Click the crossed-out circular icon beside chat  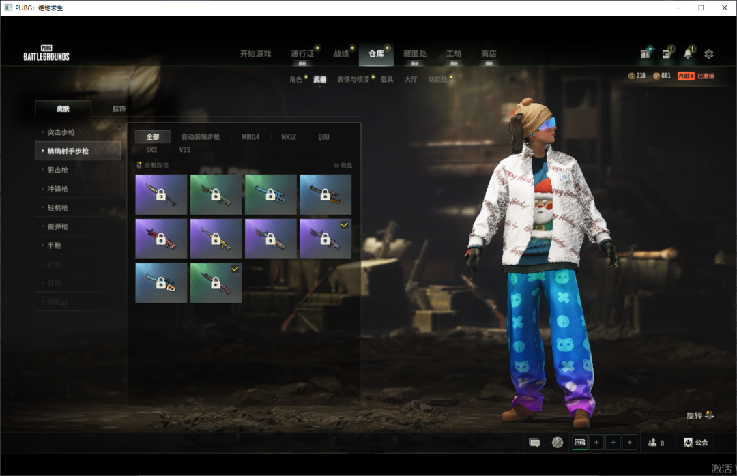pyautogui.click(x=558, y=442)
